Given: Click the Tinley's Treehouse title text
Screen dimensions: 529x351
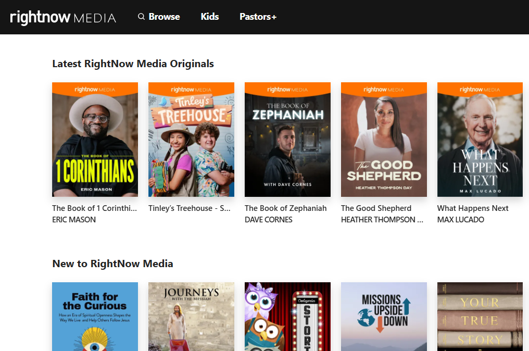Looking at the screenshot, I should 190,208.
